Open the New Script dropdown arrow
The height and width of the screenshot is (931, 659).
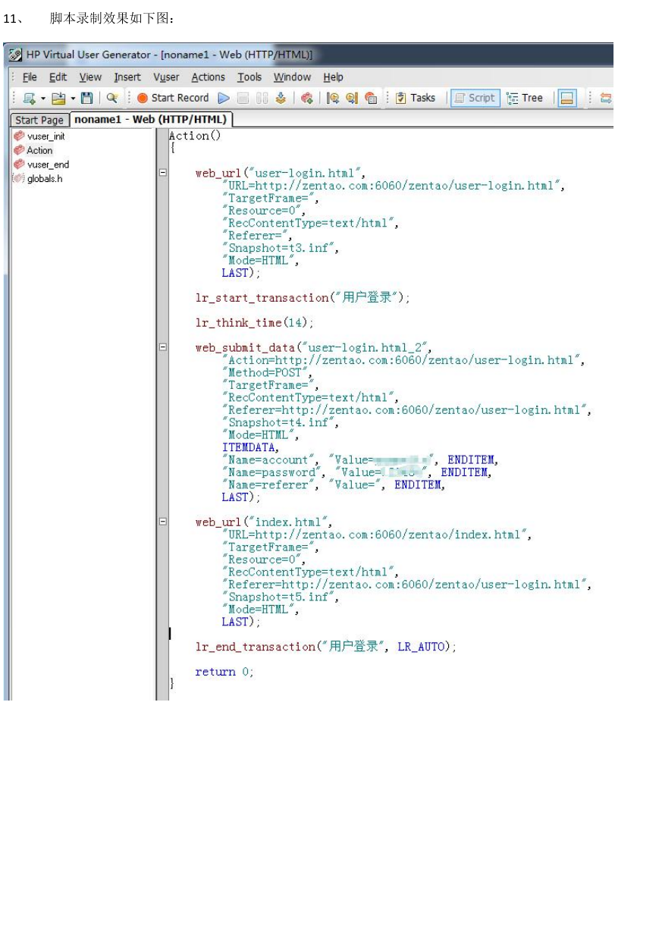pyautogui.click(x=42, y=98)
